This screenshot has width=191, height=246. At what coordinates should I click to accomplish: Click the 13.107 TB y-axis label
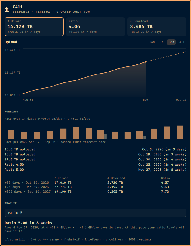13,73
